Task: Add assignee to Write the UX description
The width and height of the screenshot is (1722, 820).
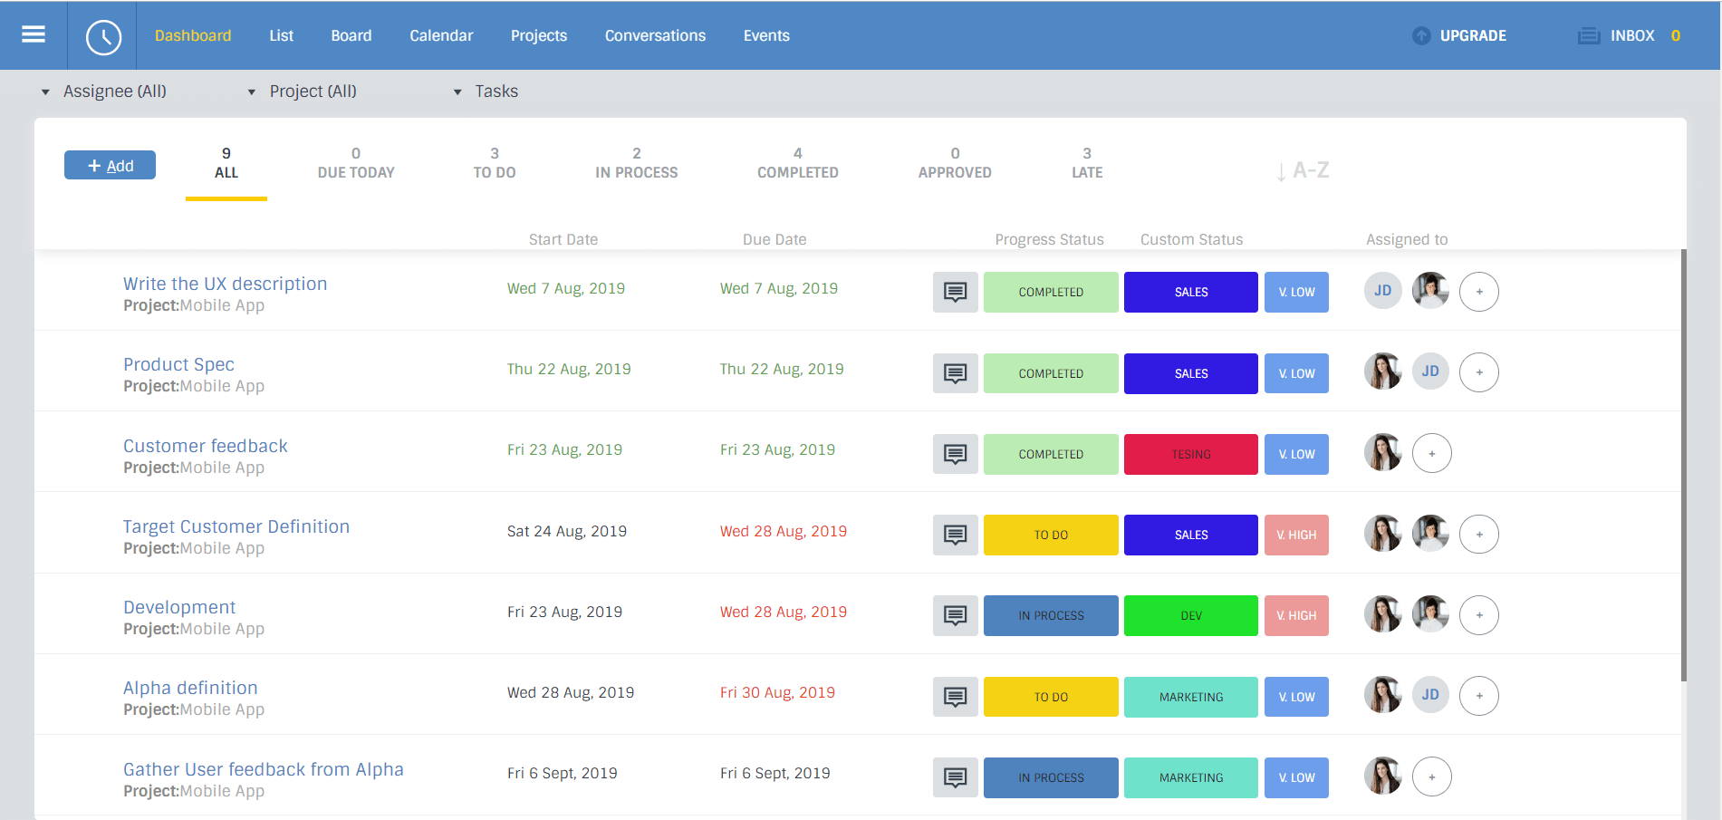Action: click(1479, 292)
